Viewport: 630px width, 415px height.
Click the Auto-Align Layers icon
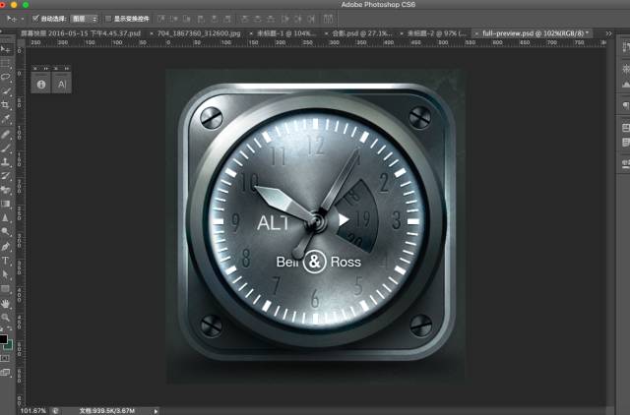(x=328, y=19)
